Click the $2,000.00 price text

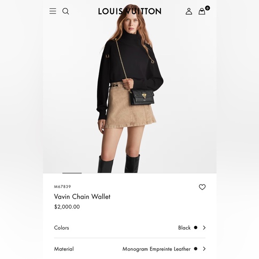(67, 207)
